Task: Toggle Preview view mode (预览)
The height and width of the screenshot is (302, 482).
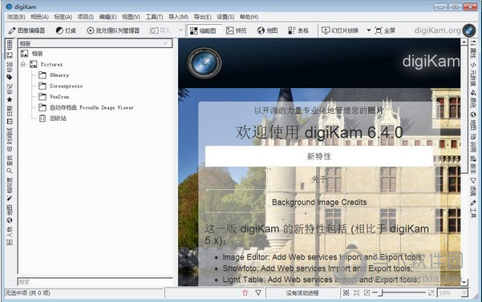Action: pyautogui.click(x=237, y=30)
